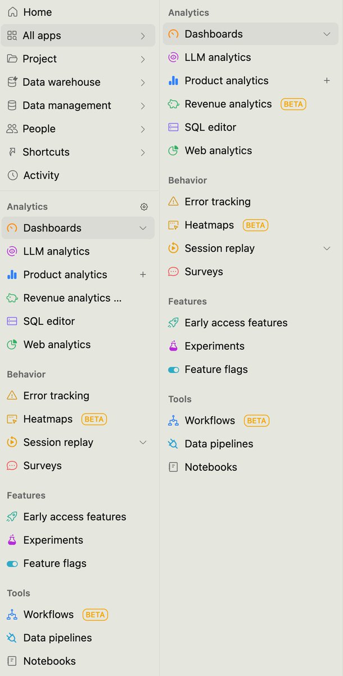The height and width of the screenshot is (676, 343).
Task: Expand the Data warehouse submenu arrow
Action: pyautogui.click(x=143, y=83)
